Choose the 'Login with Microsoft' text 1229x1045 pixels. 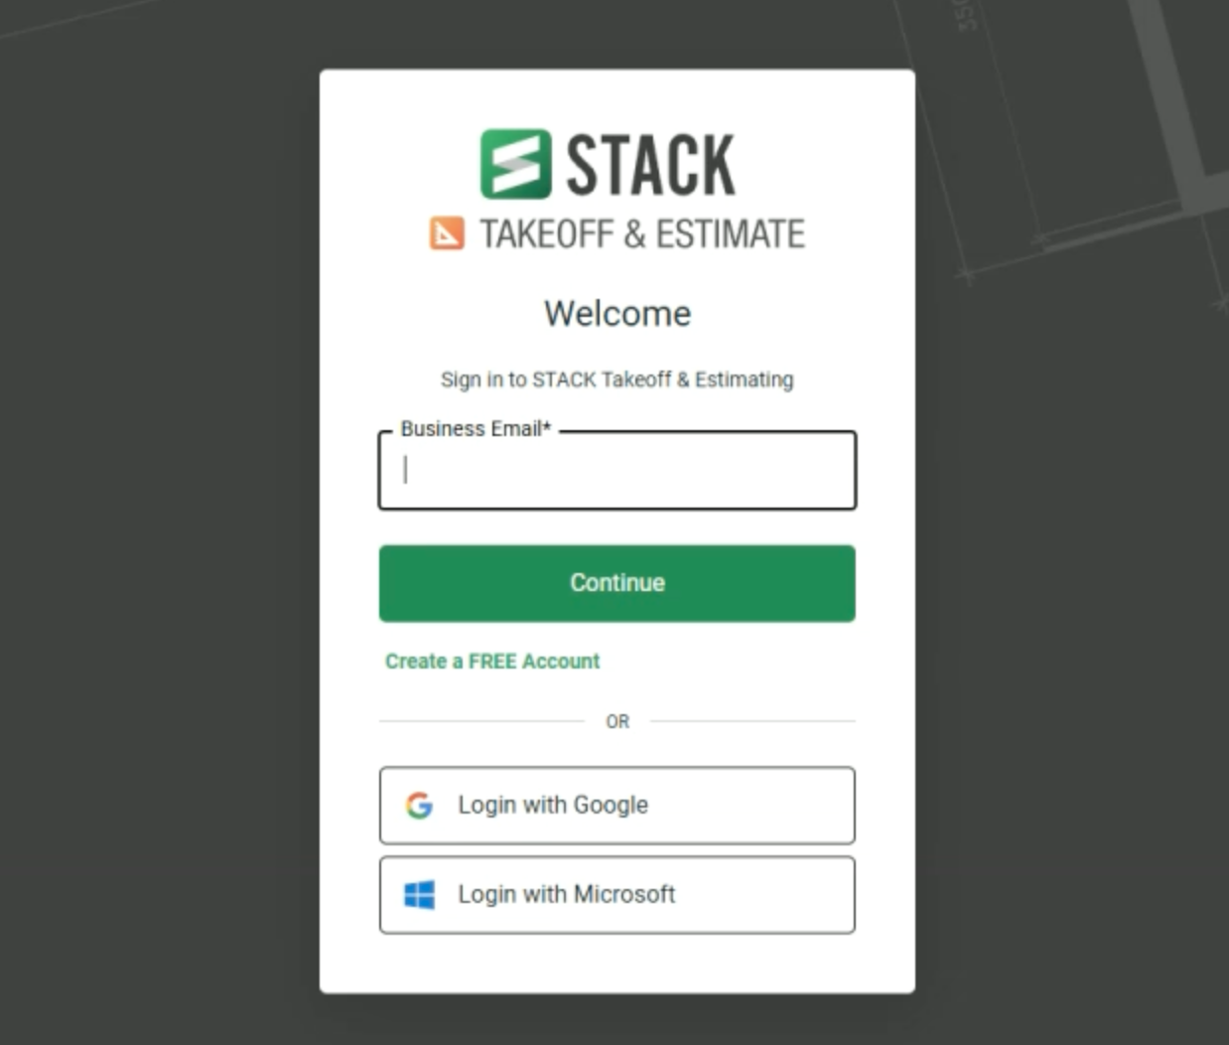tap(566, 895)
